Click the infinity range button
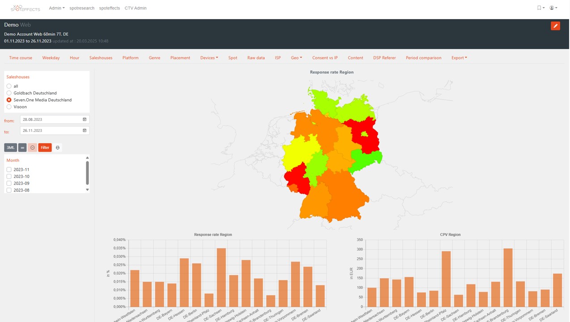 tap(22, 148)
